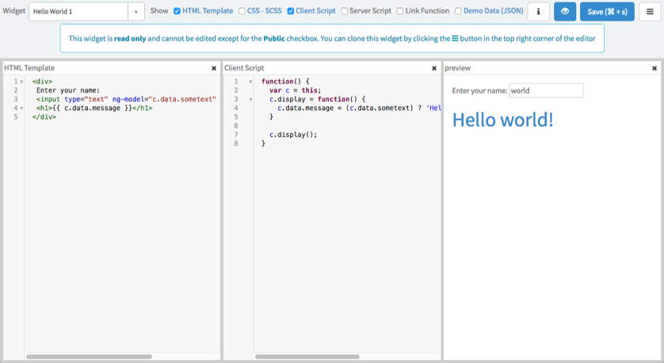Toggle the eye preview button
Screen dimensions: 664x363
pos(564,11)
